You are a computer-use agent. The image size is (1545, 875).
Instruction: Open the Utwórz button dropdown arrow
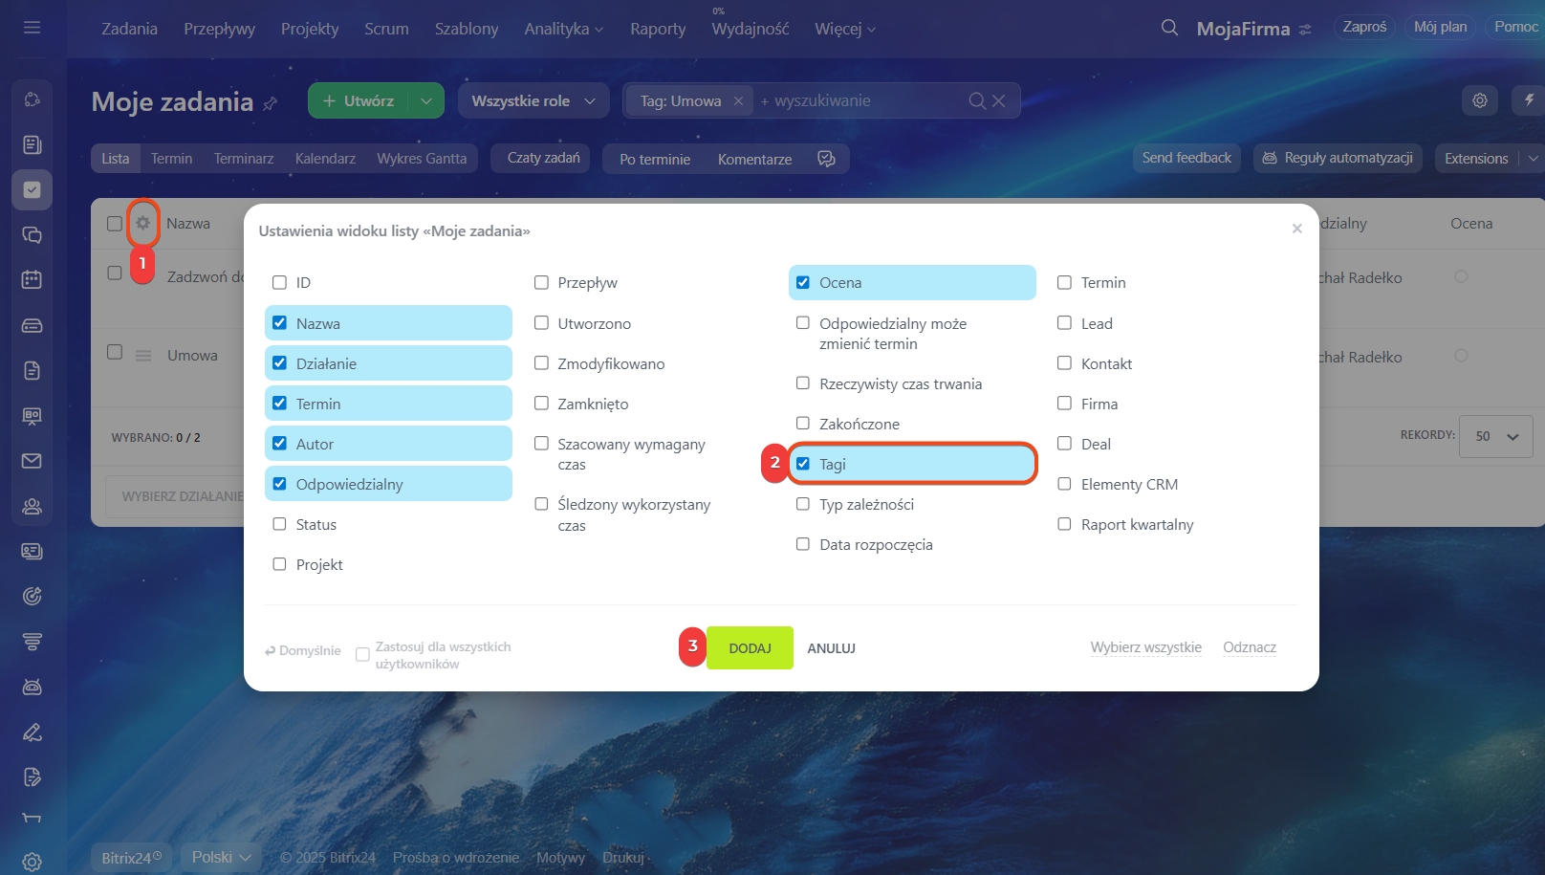point(426,101)
